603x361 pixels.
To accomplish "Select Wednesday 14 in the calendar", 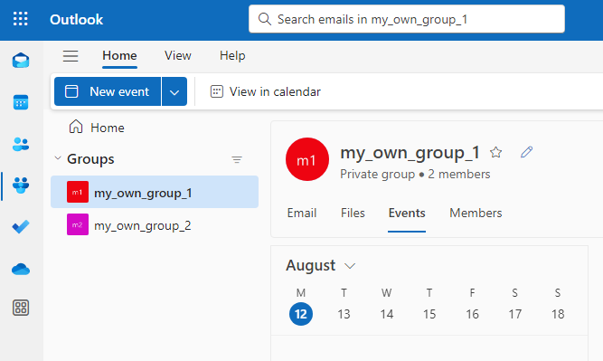I will tap(387, 314).
